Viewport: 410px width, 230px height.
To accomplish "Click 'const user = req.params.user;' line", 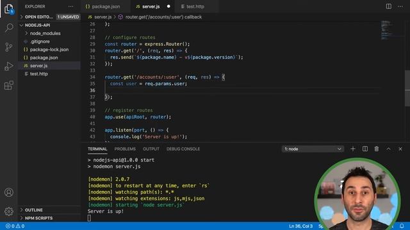I will tap(149, 84).
